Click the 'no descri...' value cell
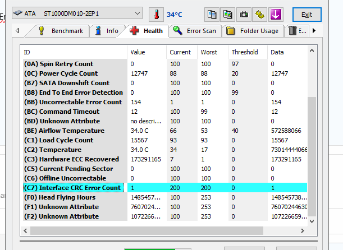 (x=146, y=121)
